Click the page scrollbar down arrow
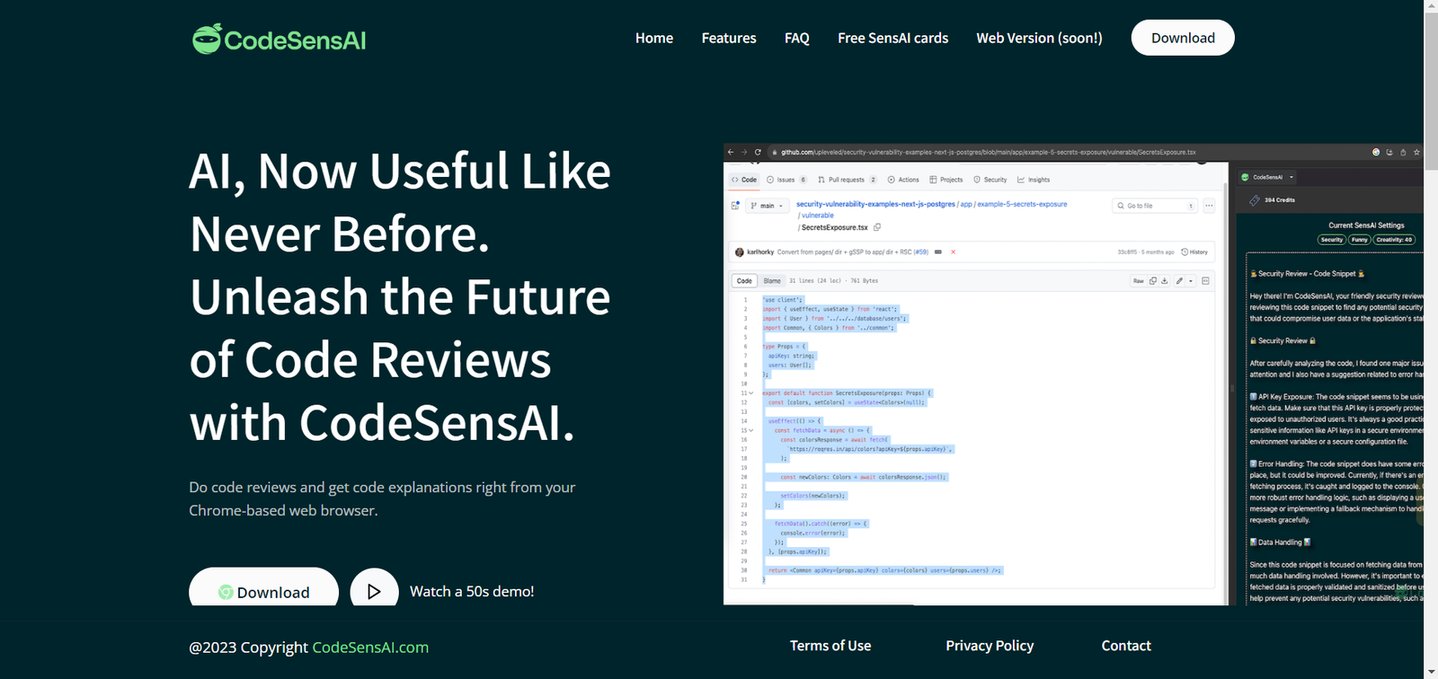This screenshot has height=679, width=1438. [1431, 672]
